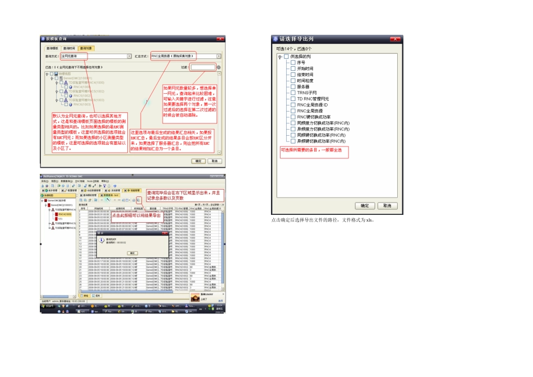Viewport: 533px width, 377px height.
Task: Click the round filter button beside 过滤 field
Action: (x=219, y=67)
